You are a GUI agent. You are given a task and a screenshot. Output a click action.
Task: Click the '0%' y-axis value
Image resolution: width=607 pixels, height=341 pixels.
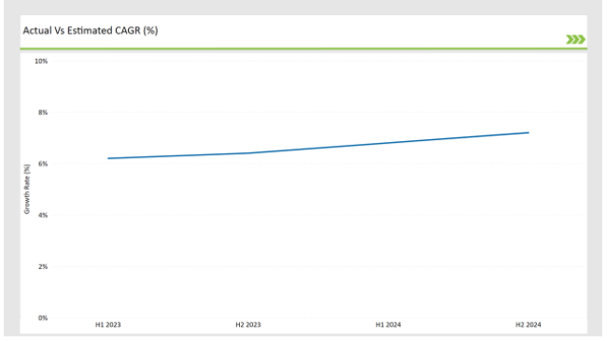[43, 318]
